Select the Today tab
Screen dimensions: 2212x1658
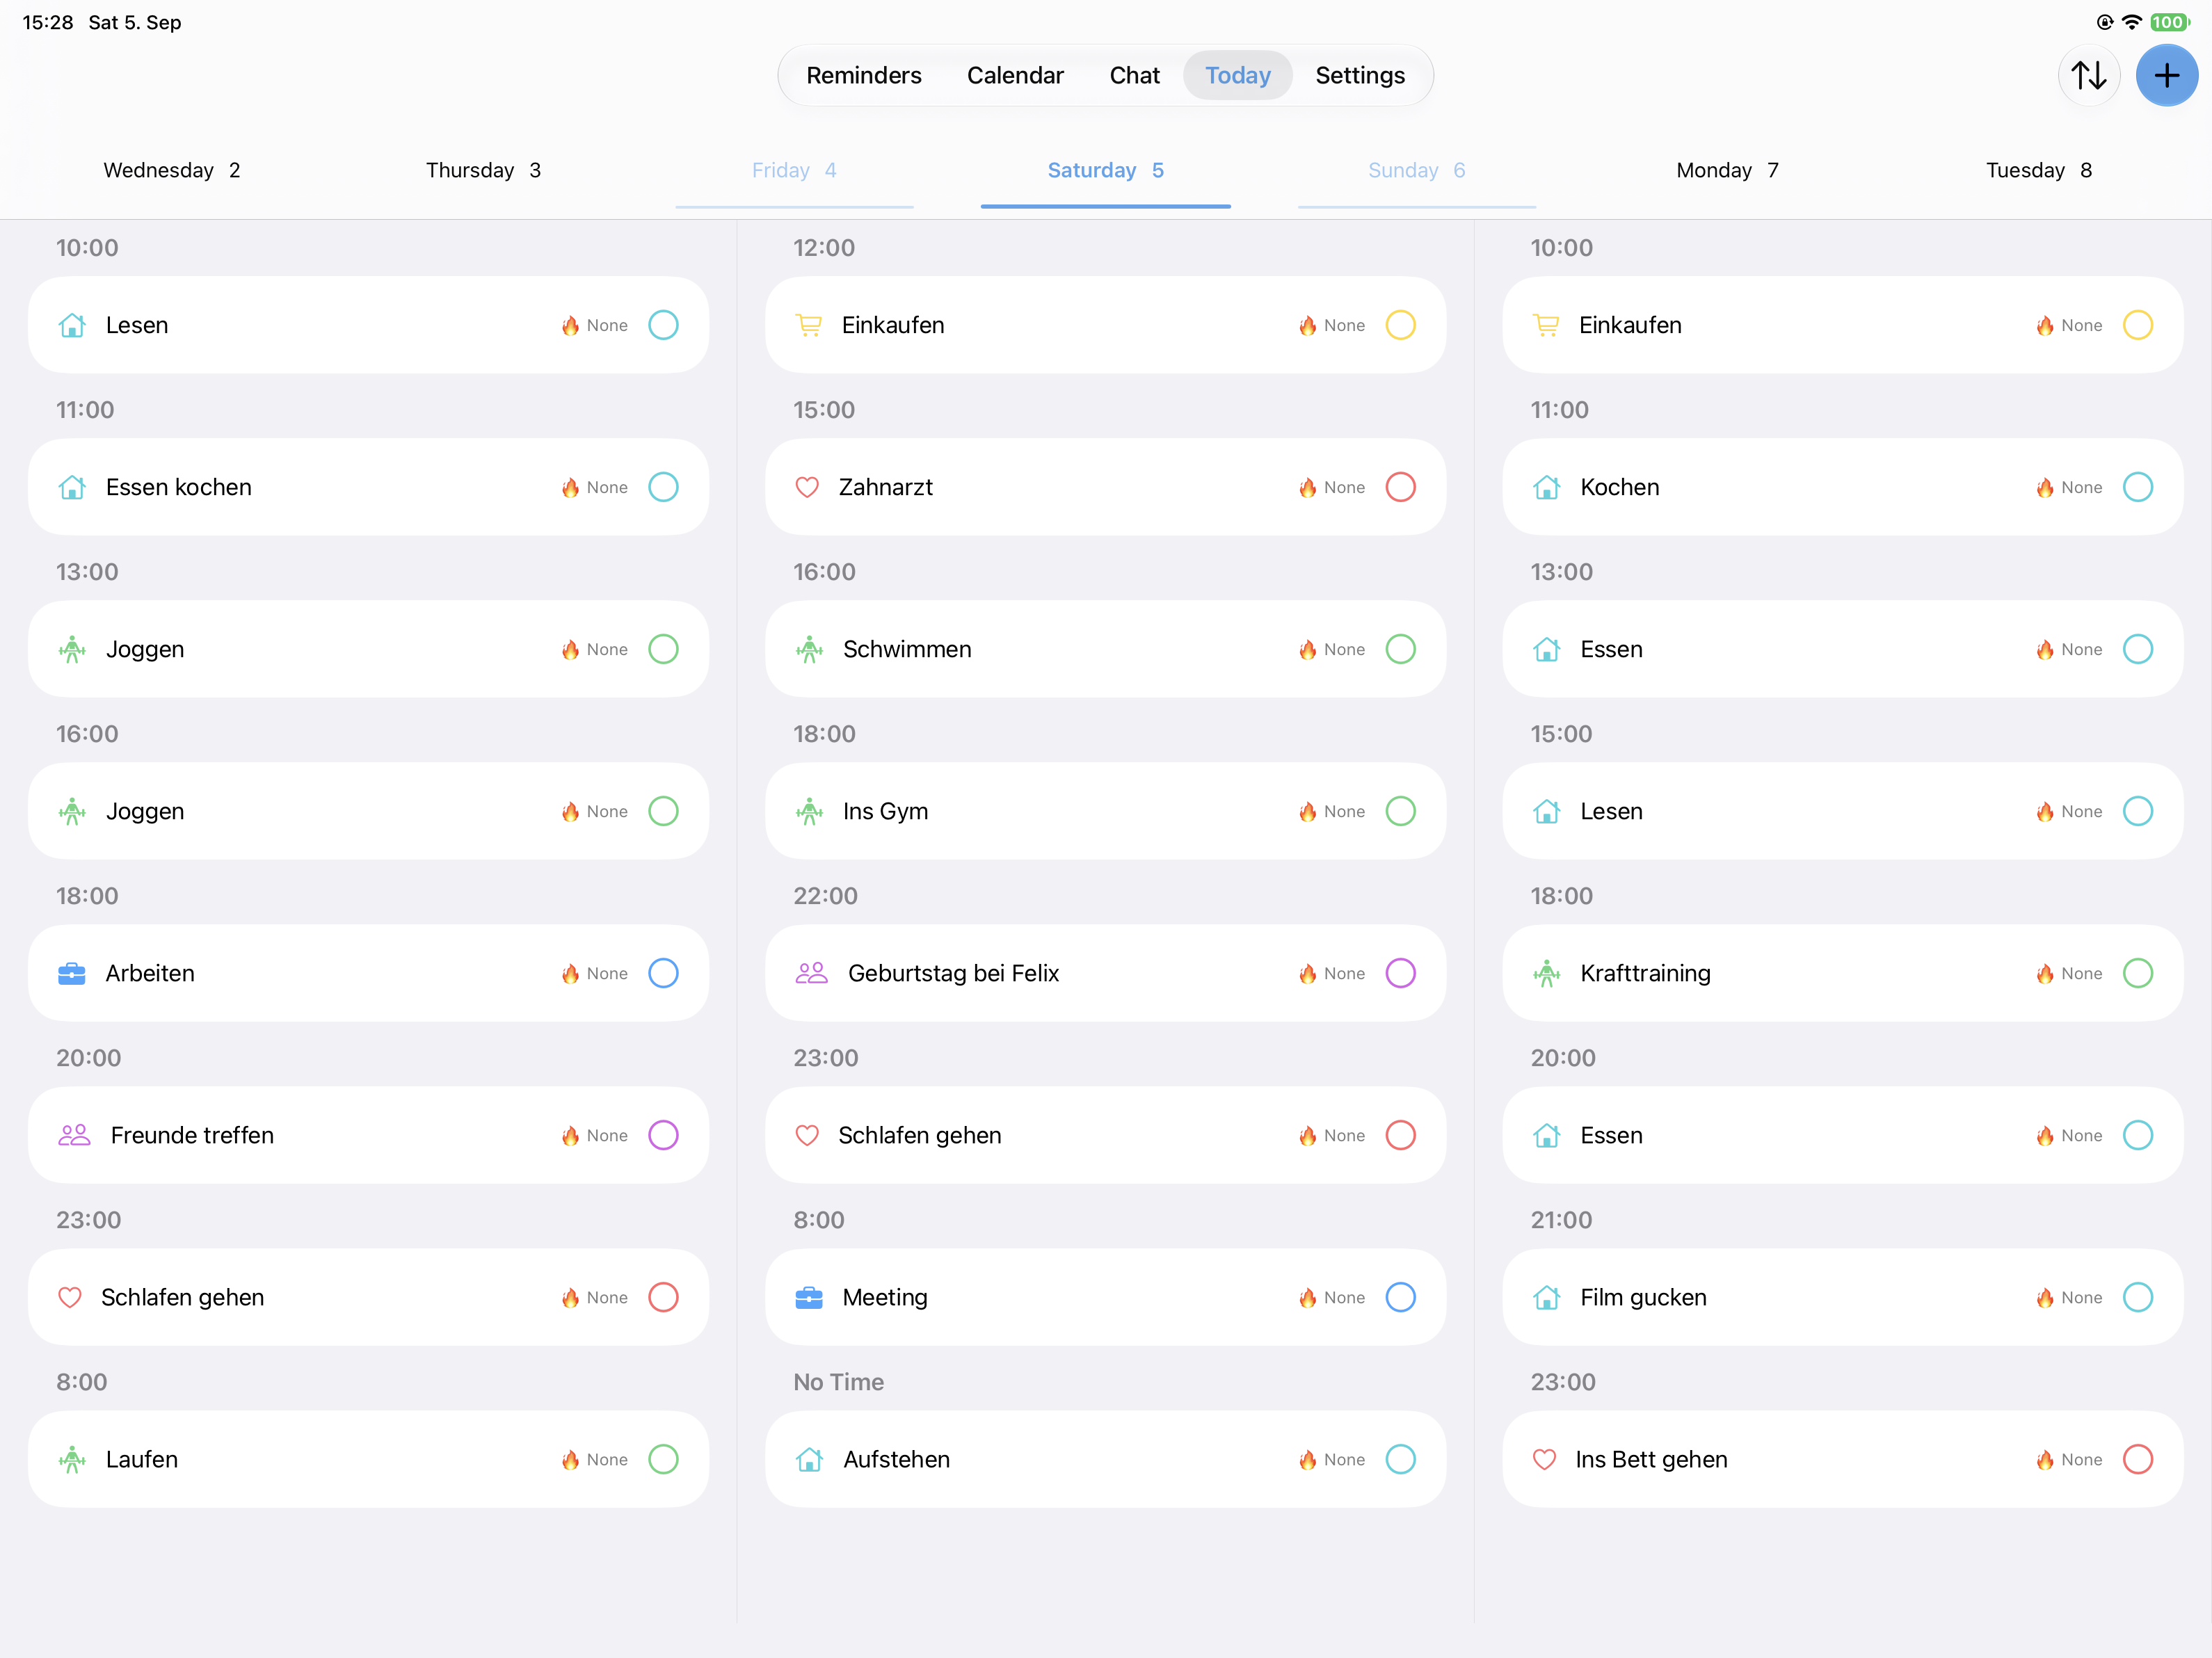coord(1238,75)
